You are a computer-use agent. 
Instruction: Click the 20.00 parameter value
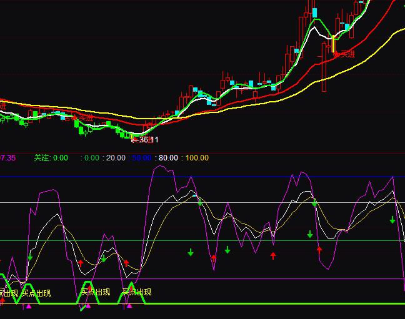[x=115, y=158]
